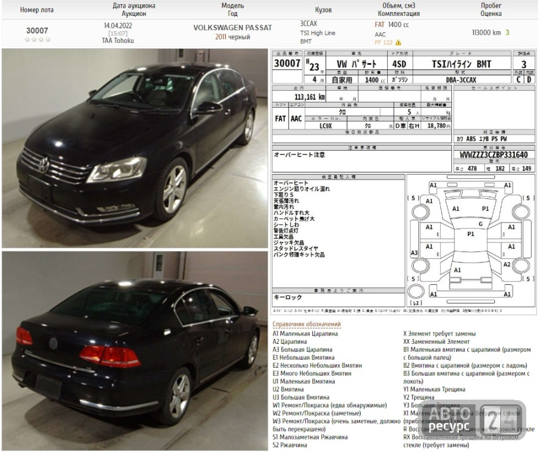538x452 pixels.
Task: Click the FAT 1400 cc engine value
Action: coord(392,25)
